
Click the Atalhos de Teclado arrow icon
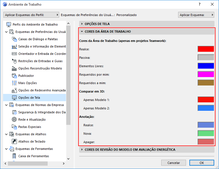pyautogui.click(x=14, y=141)
